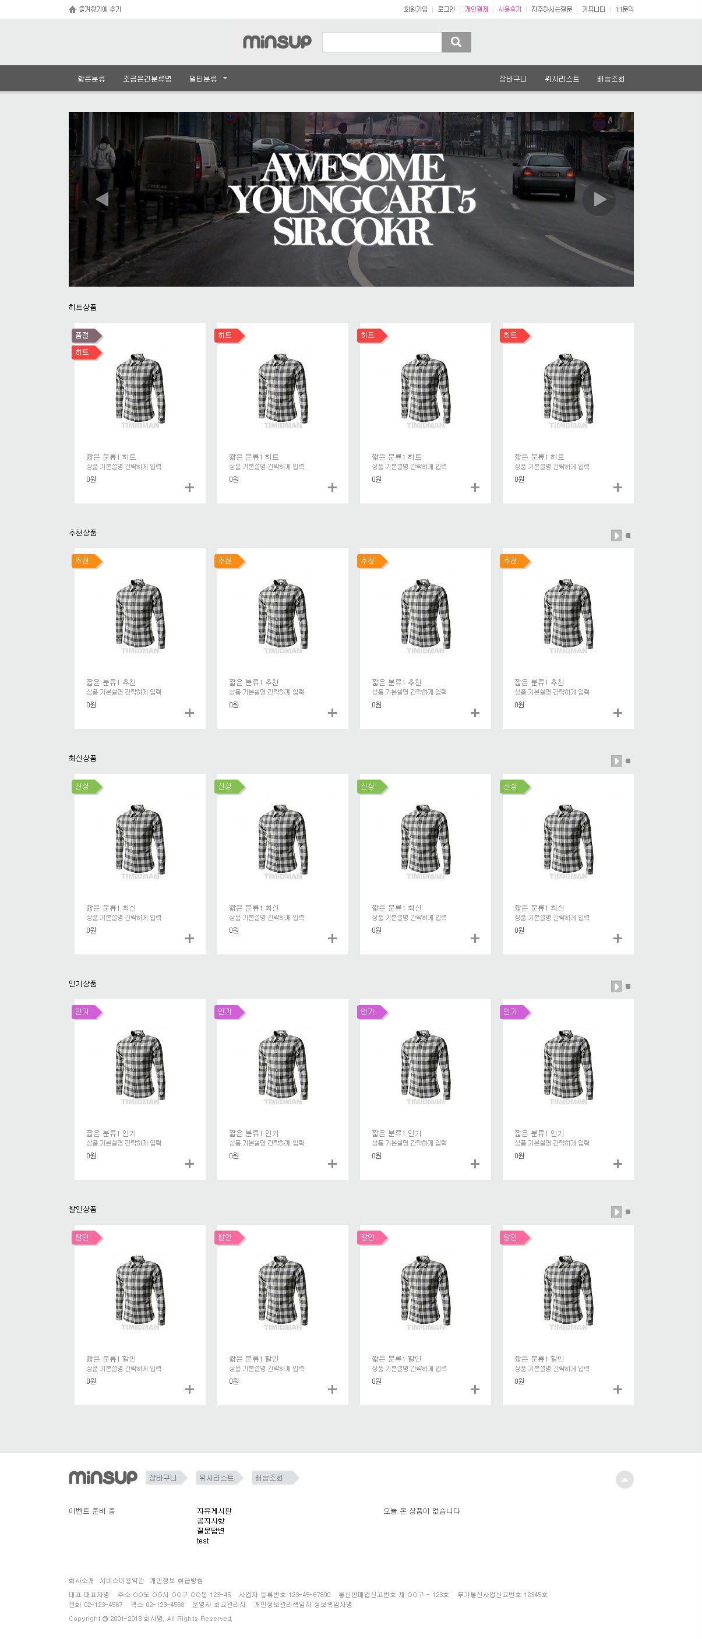
Task: Click the scroll-to-top button in the footer
Action: tap(625, 1479)
